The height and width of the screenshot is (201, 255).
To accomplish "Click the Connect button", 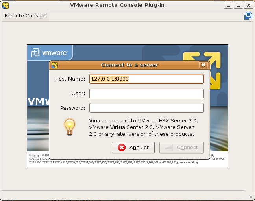I will coord(181,148).
